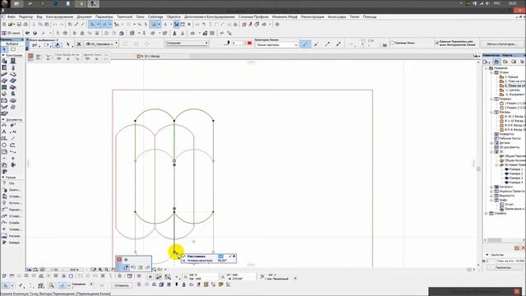Image resolution: width=526 pixels, height=296 pixels.
Task: Select the Wall tool in the toolbox
Action: [x=4, y=61]
